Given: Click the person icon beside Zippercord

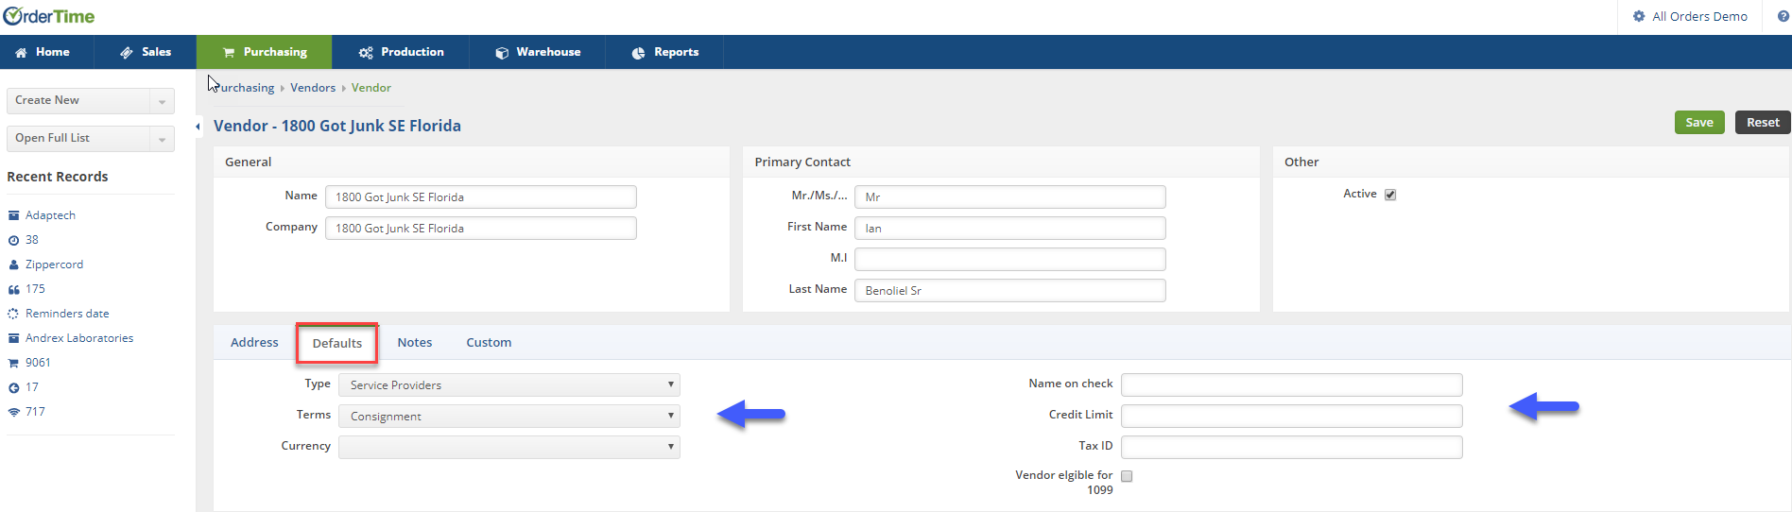Looking at the screenshot, I should click(x=13, y=265).
